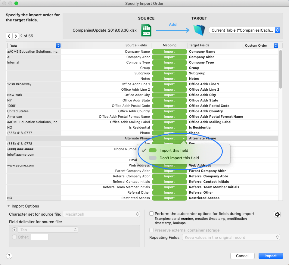Click the 1238 Broadway data value

click(x=19, y=84)
